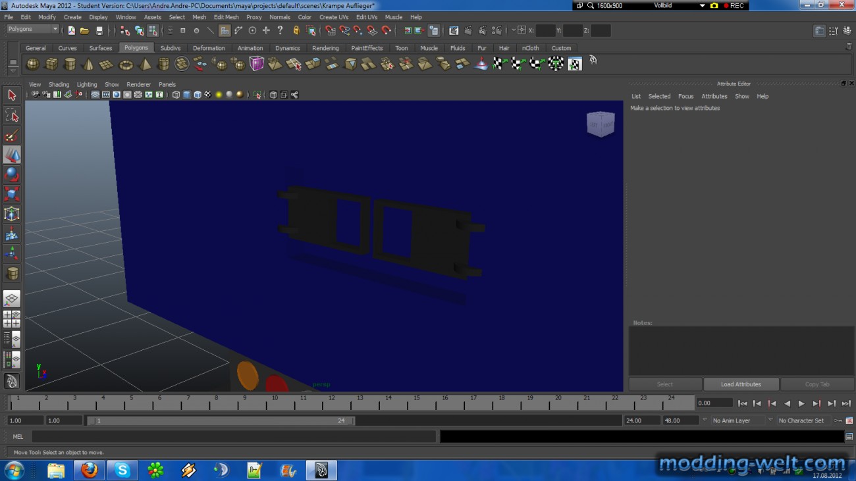Screen dimensions: 856x481
Task: Activate the Universal Manipulator tool
Action: click(11, 213)
